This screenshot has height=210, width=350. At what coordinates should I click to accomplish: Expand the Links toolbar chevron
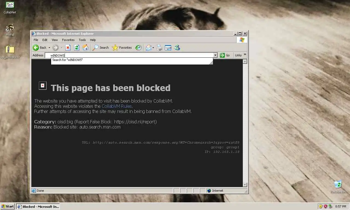coord(245,54)
